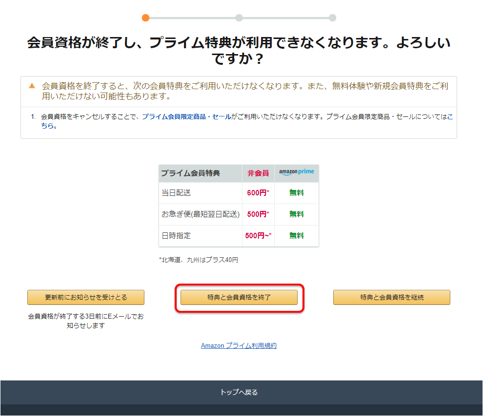Click the 会員資格が終了する3日前にEメール note
The image size is (483, 416).
86,321
